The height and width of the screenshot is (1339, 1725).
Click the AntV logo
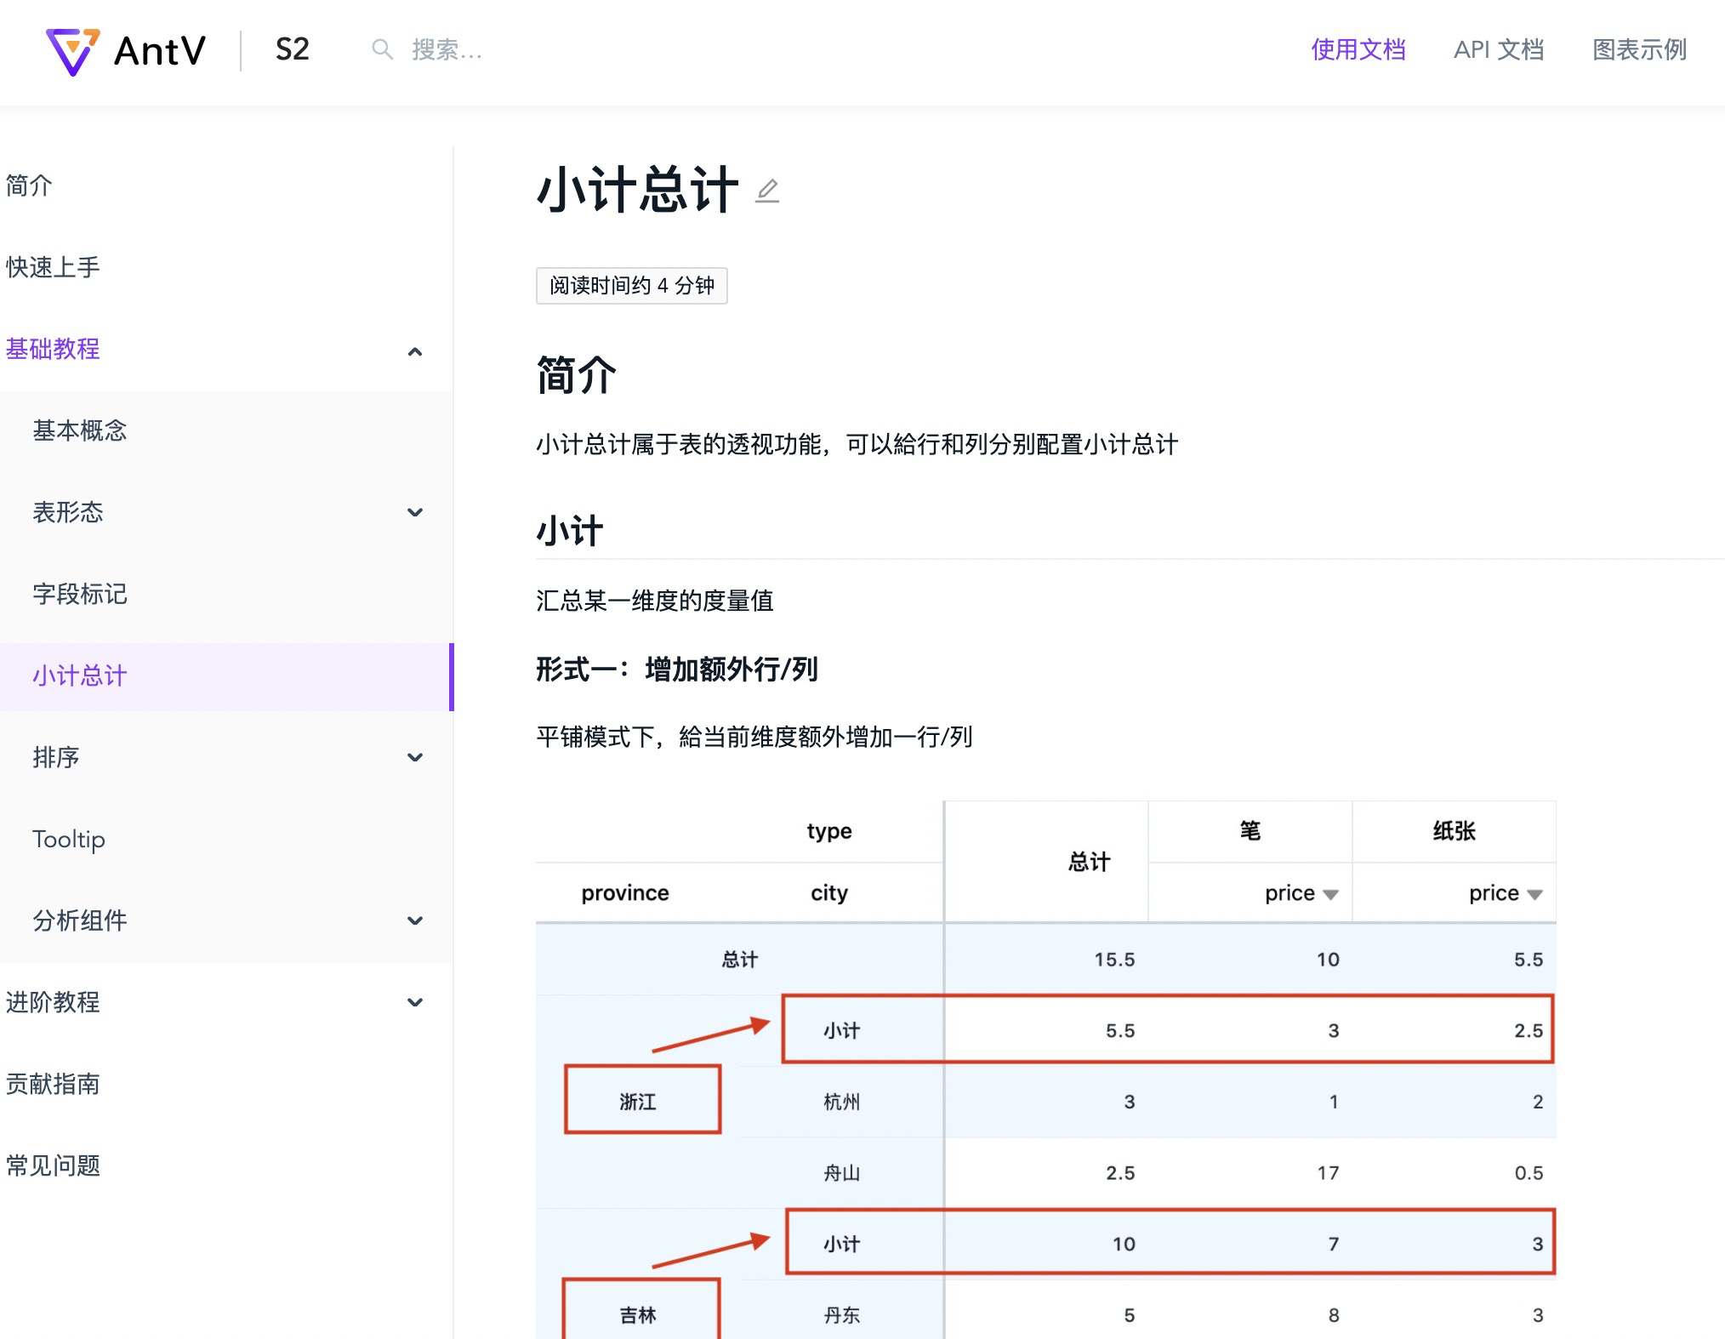126,51
